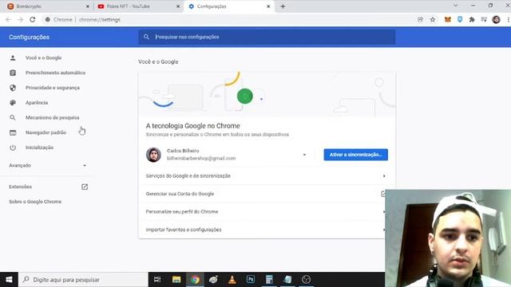Click the forward navigation arrow

20,19
